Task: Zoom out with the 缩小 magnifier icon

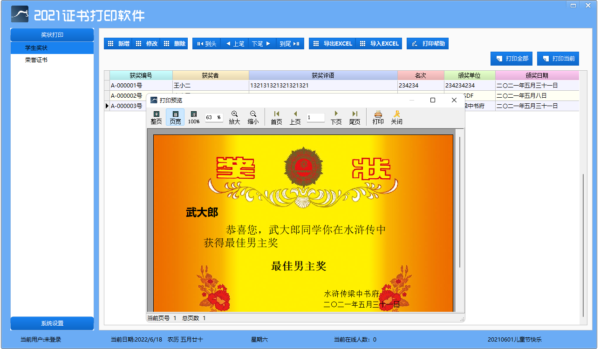Action: 253,117
